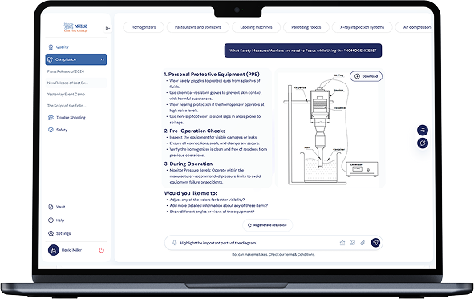
Task: Click the image upload icon
Action: [x=352, y=243]
